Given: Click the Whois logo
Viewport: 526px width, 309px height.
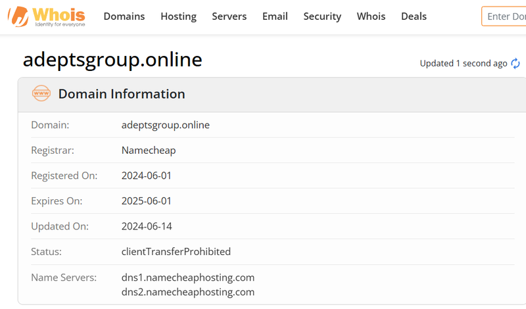Looking at the screenshot, I should coord(47,16).
